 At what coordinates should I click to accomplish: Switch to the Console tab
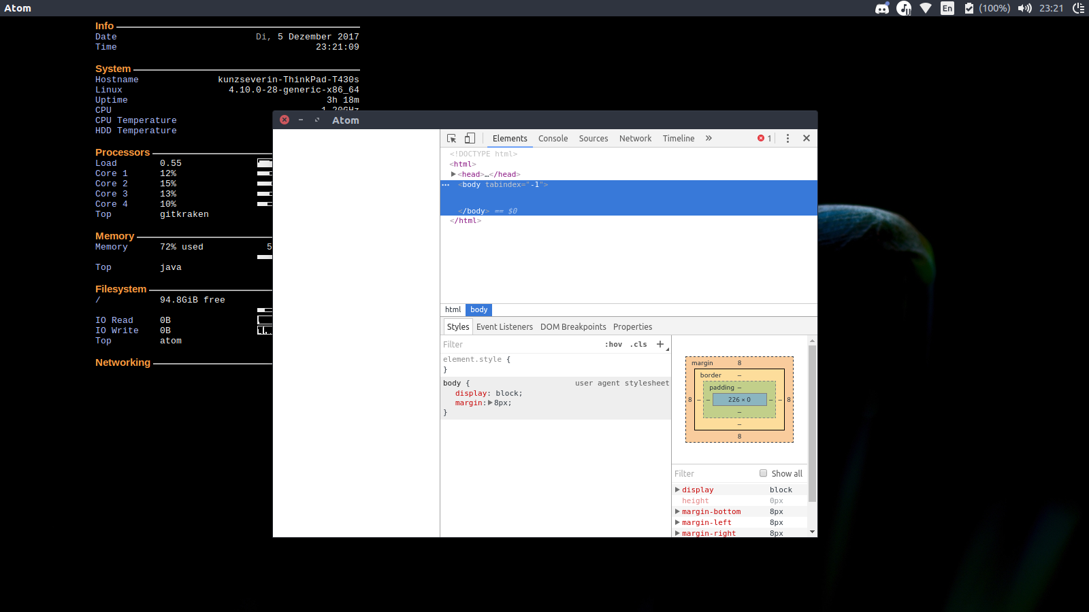point(553,138)
